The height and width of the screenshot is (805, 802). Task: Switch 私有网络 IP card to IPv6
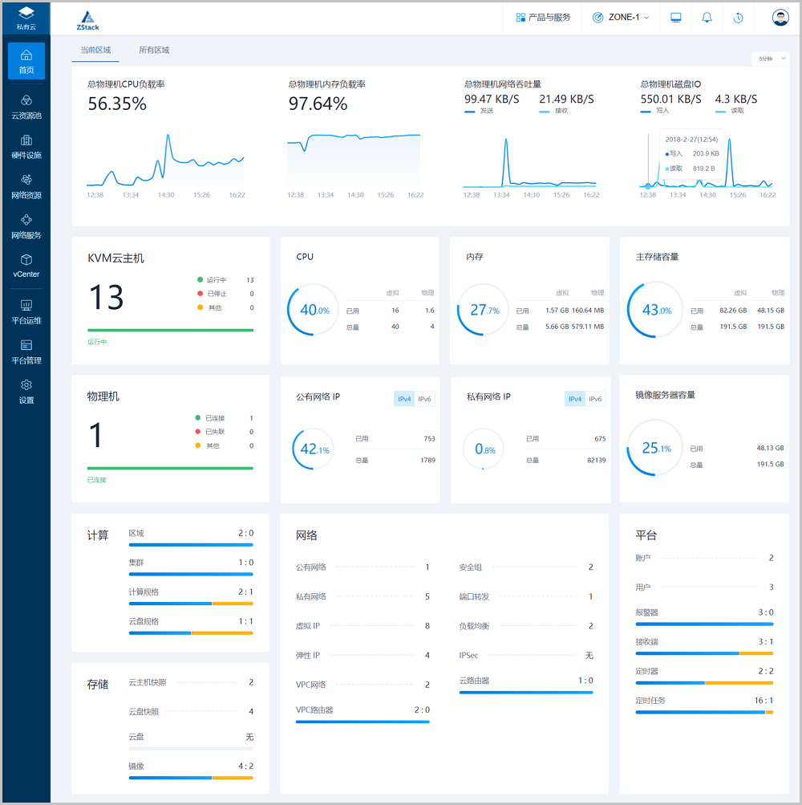tap(595, 399)
